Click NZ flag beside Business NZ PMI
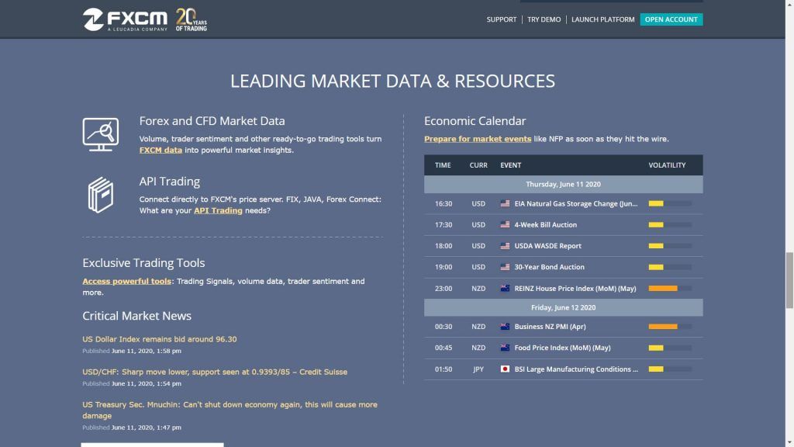Image resolution: width=794 pixels, height=447 pixels. click(505, 327)
